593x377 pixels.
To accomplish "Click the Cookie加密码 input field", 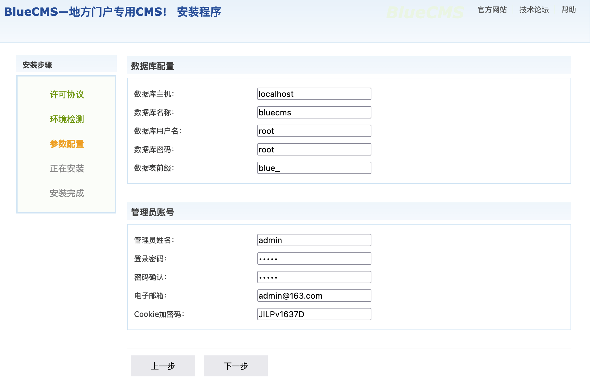I will [x=314, y=314].
